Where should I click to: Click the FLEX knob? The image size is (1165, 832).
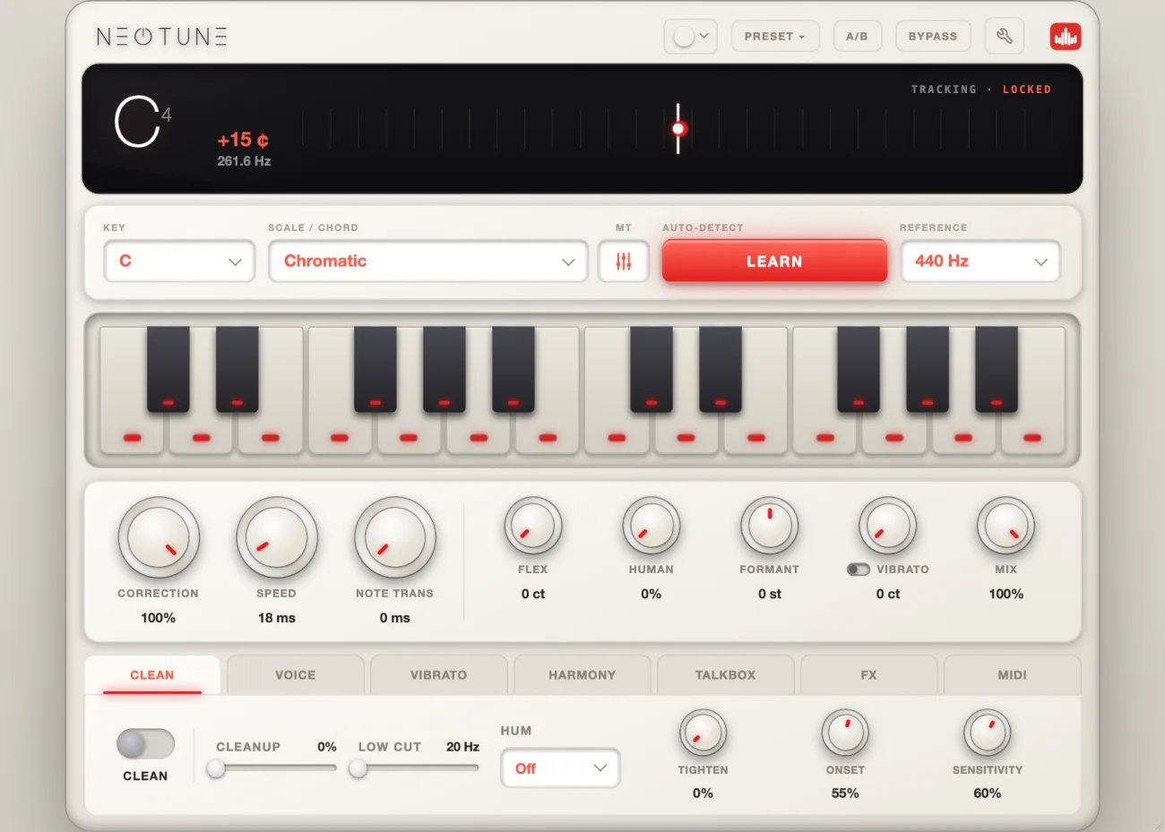533,526
